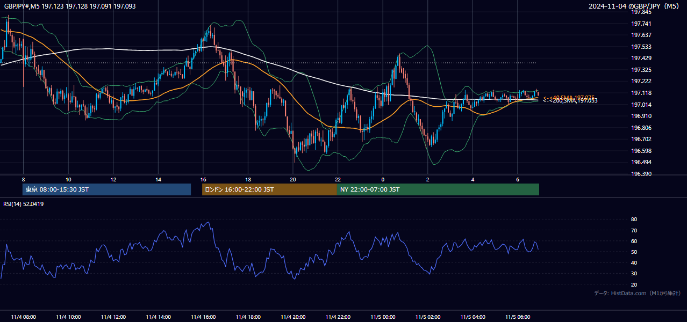
Task: Click the NY 22:00-07:00 JST session bar
Action: pos(438,189)
